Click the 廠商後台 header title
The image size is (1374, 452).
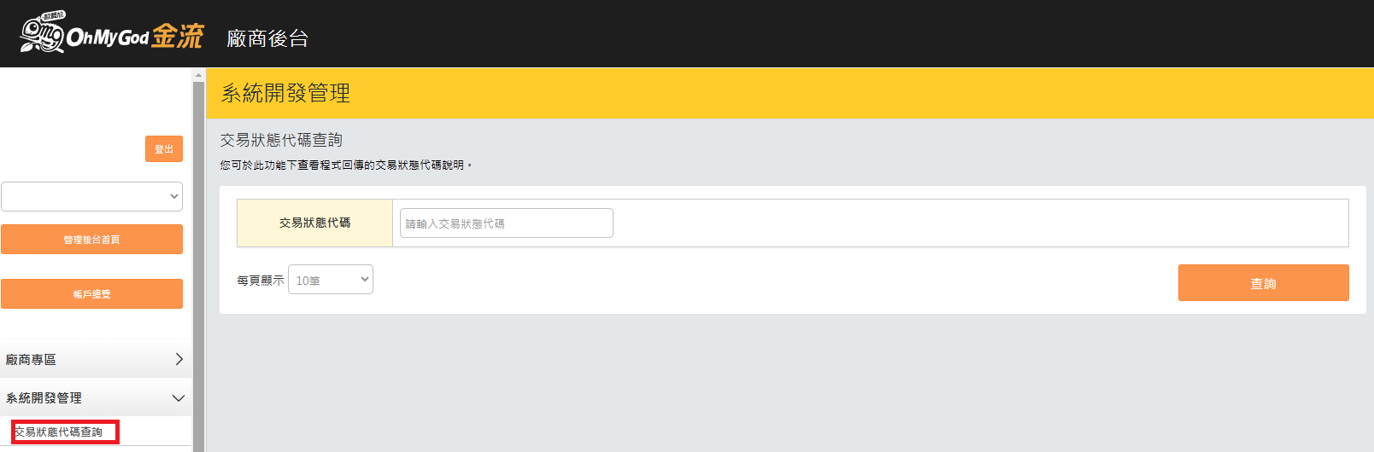pos(267,38)
